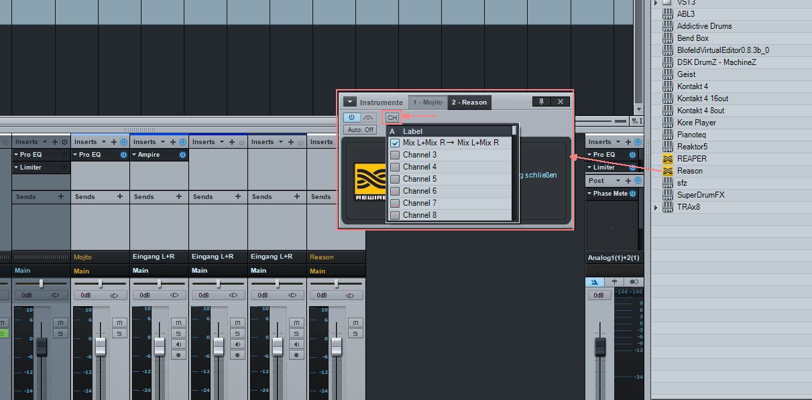This screenshot has height=400, width=812.
Task: Expand Pro EQ arrow on the Mojito channel
Action: (75, 155)
